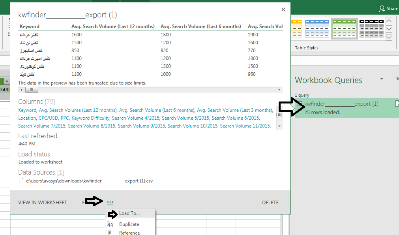The height and width of the screenshot is (235, 399).
Task: Click Search Volume 11/2015 link
Action: coord(245,126)
